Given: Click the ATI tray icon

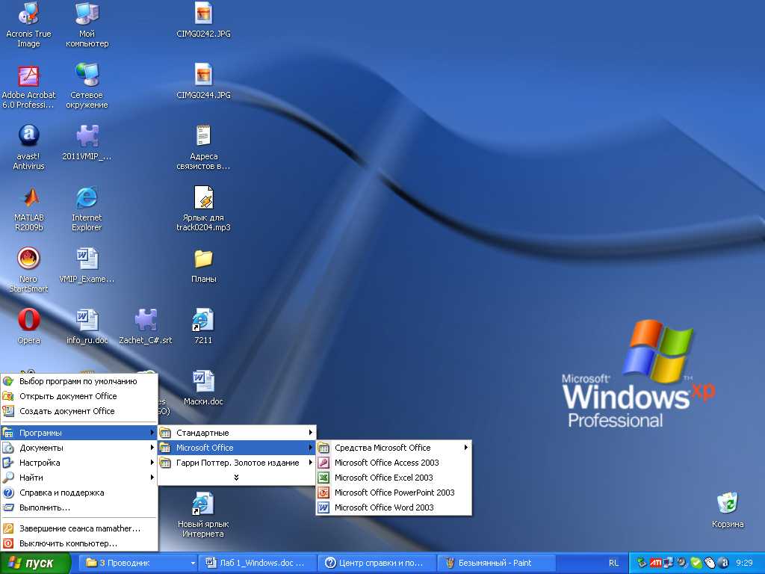Looking at the screenshot, I should (x=655, y=563).
